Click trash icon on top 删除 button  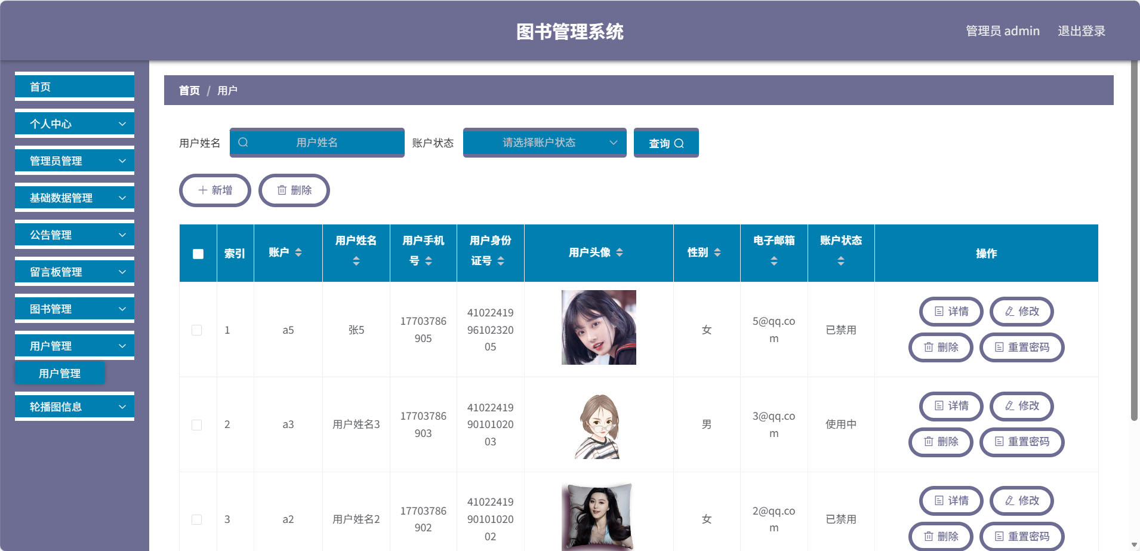pyautogui.click(x=282, y=190)
